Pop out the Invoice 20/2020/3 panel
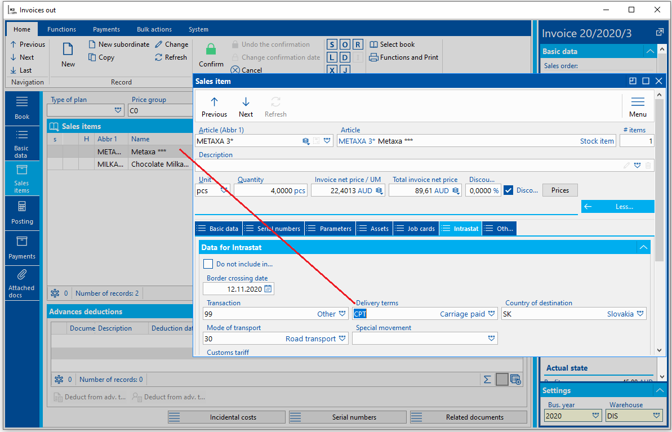 (660, 33)
